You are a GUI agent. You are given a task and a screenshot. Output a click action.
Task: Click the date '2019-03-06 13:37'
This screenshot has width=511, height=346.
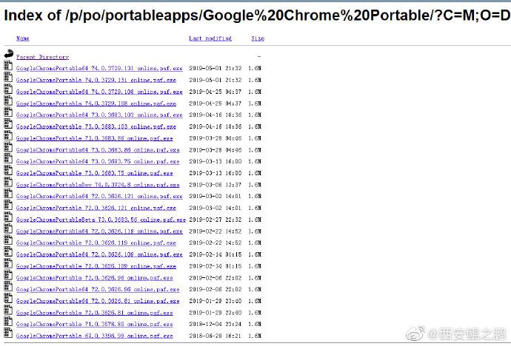[216, 185]
